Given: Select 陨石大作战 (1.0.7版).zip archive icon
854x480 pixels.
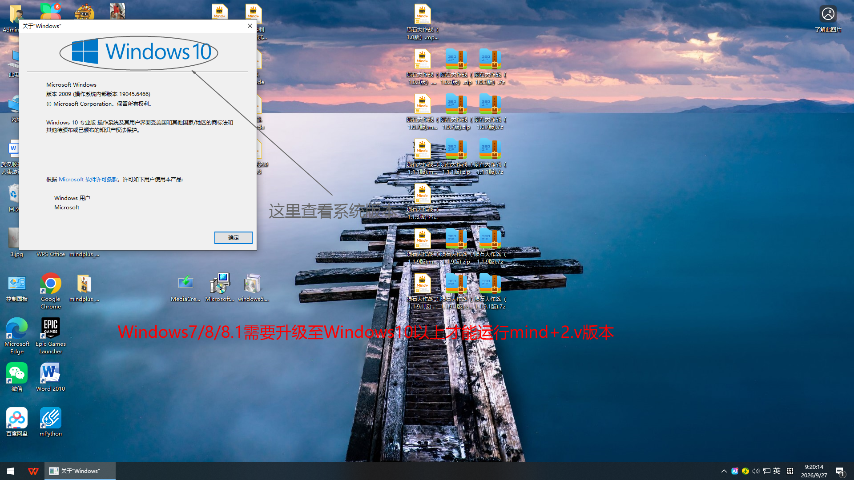Looking at the screenshot, I should tap(456, 112).
